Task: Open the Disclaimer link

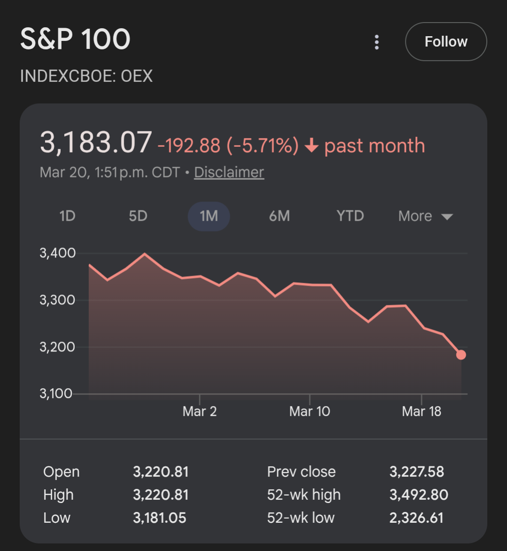Action: coord(229,172)
